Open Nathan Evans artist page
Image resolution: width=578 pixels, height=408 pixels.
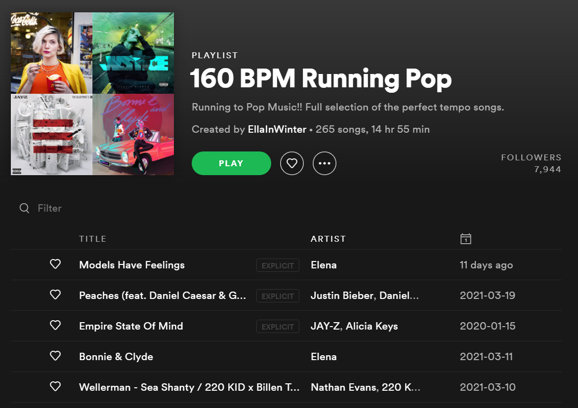point(343,387)
